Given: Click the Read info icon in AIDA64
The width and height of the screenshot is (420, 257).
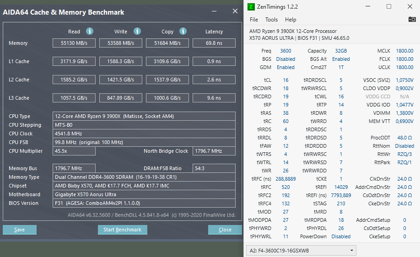Looking at the screenshot, I should point(90,31).
